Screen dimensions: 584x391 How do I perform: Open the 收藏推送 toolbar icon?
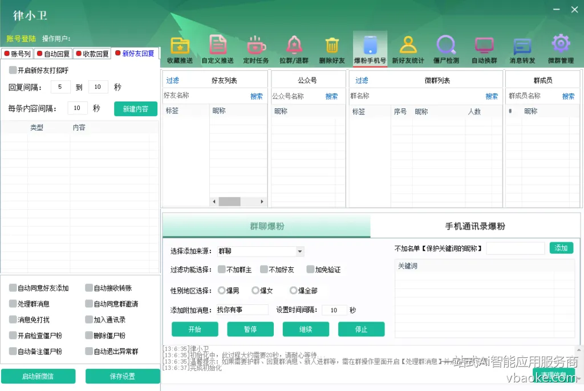[x=180, y=50]
